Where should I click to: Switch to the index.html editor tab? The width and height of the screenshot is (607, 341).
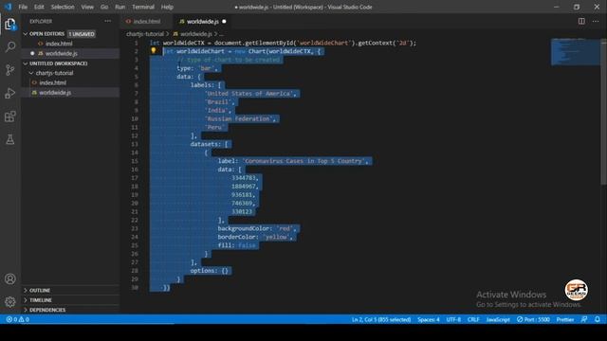click(147, 21)
